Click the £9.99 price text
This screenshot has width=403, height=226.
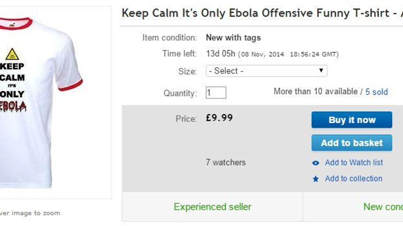(219, 118)
